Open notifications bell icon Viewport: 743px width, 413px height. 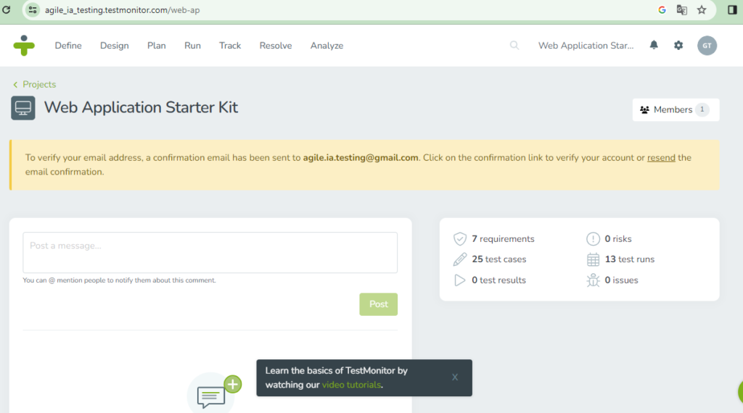pos(654,45)
